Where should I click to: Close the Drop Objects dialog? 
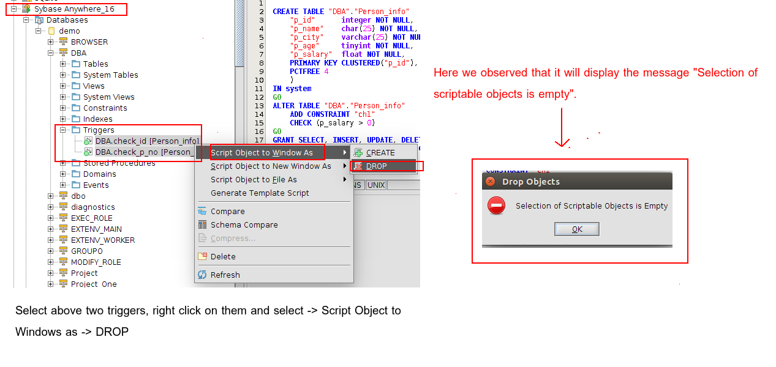(x=490, y=182)
